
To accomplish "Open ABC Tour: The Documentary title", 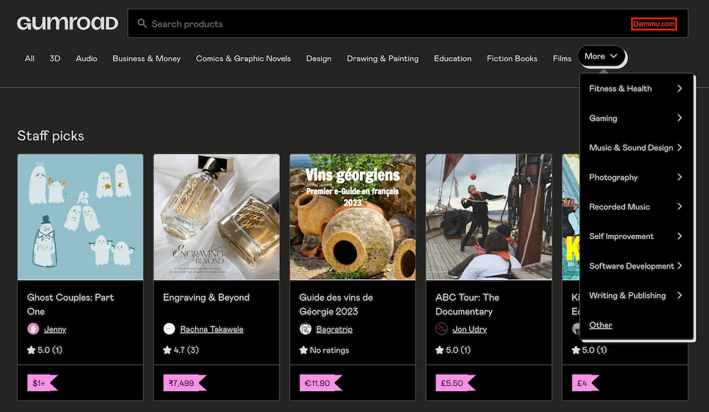I will pos(467,304).
